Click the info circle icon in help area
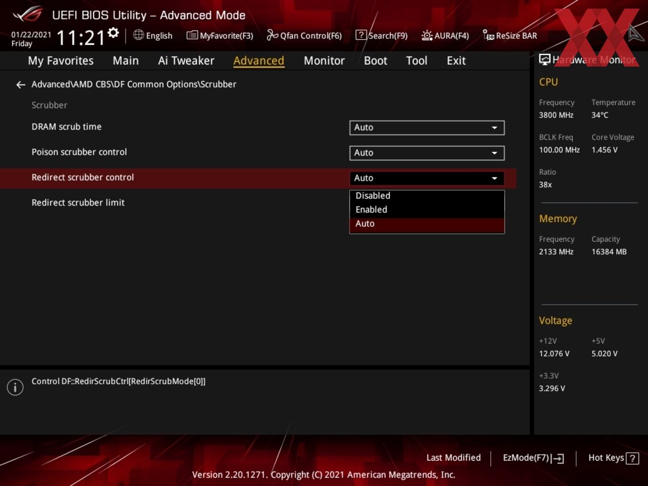Viewport: 648px width, 486px height. [15, 387]
